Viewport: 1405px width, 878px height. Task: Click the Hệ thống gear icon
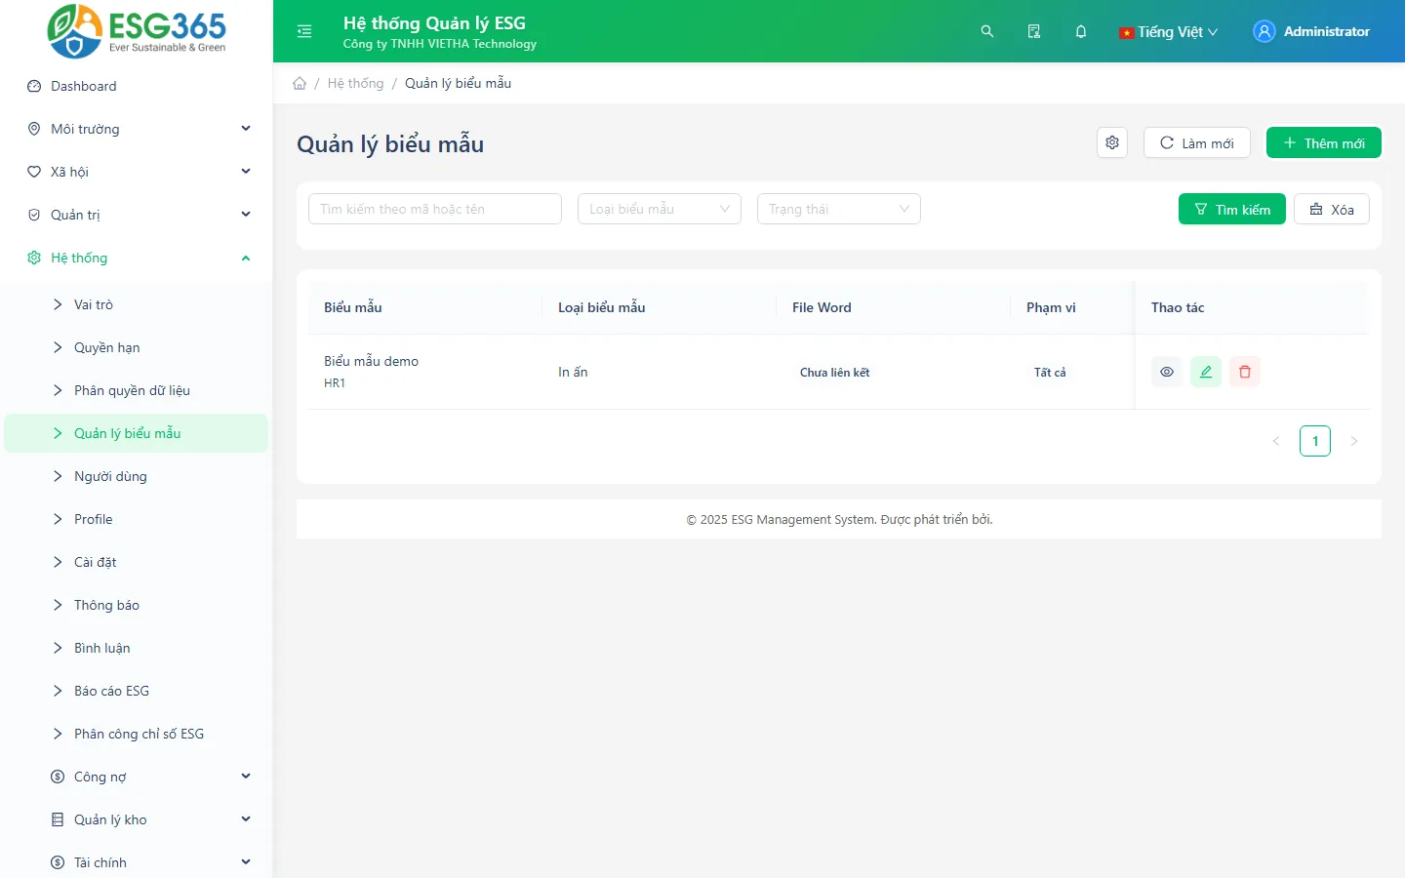[x=34, y=258]
